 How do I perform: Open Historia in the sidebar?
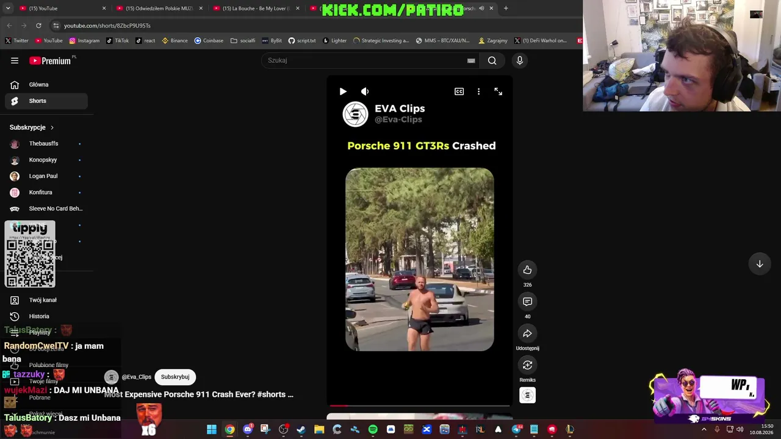point(46,316)
